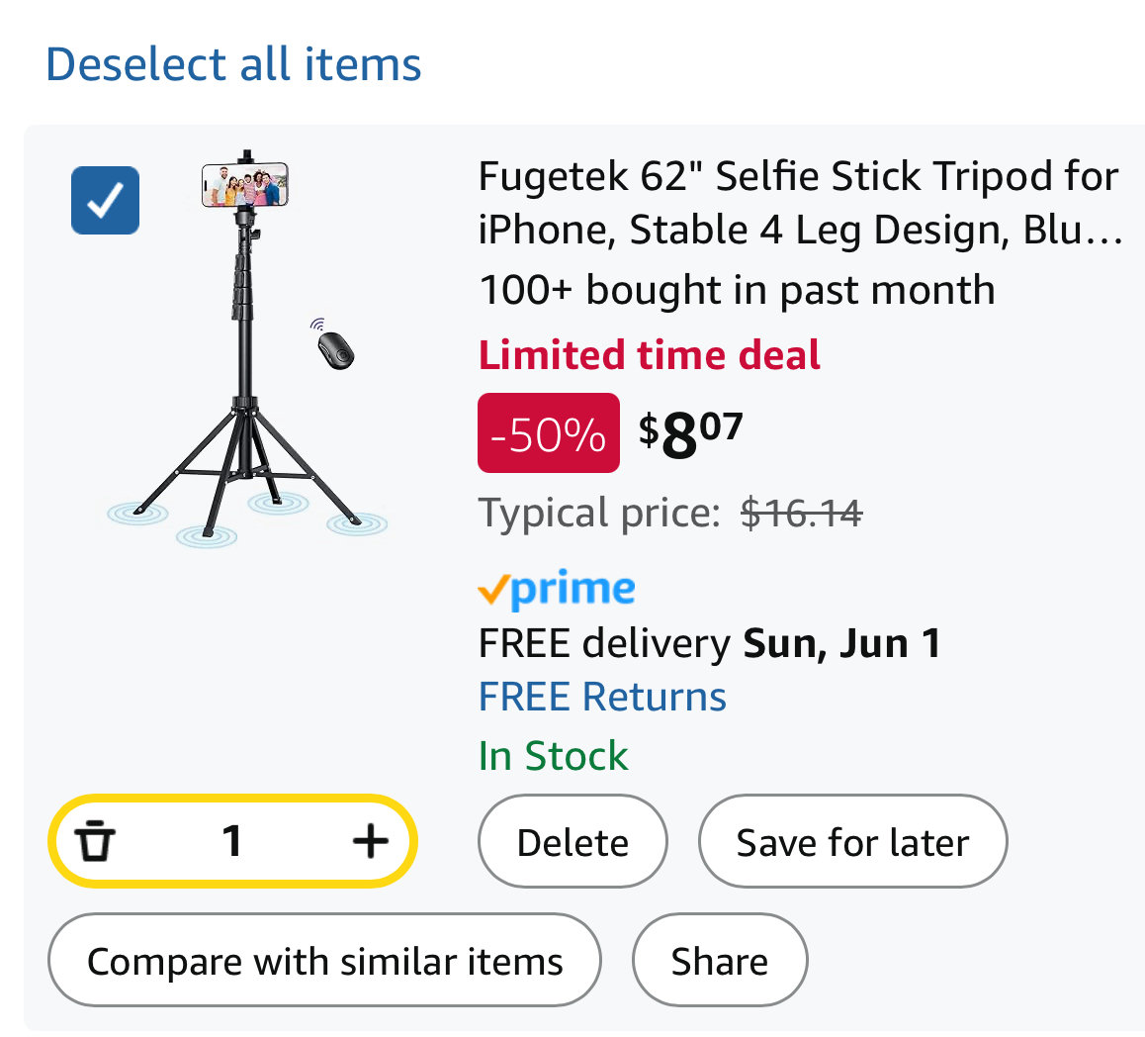This screenshot has height=1037, width=1145.
Task: Open the Fugetek Selfie Stick Tripod title
Action: (x=799, y=203)
